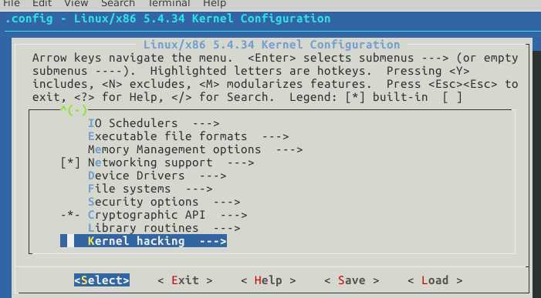Open the View menu
The height and width of the screenshot is (298, 541).
pyautogui.click(x=76, y=3)
